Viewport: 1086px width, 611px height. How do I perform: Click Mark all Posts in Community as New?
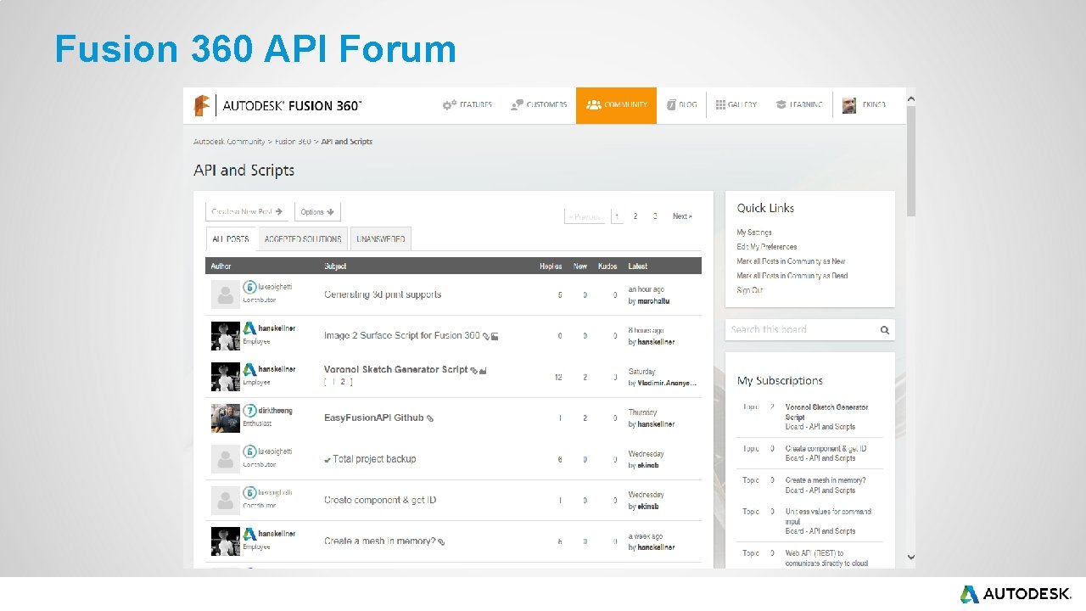click(791, 261)
